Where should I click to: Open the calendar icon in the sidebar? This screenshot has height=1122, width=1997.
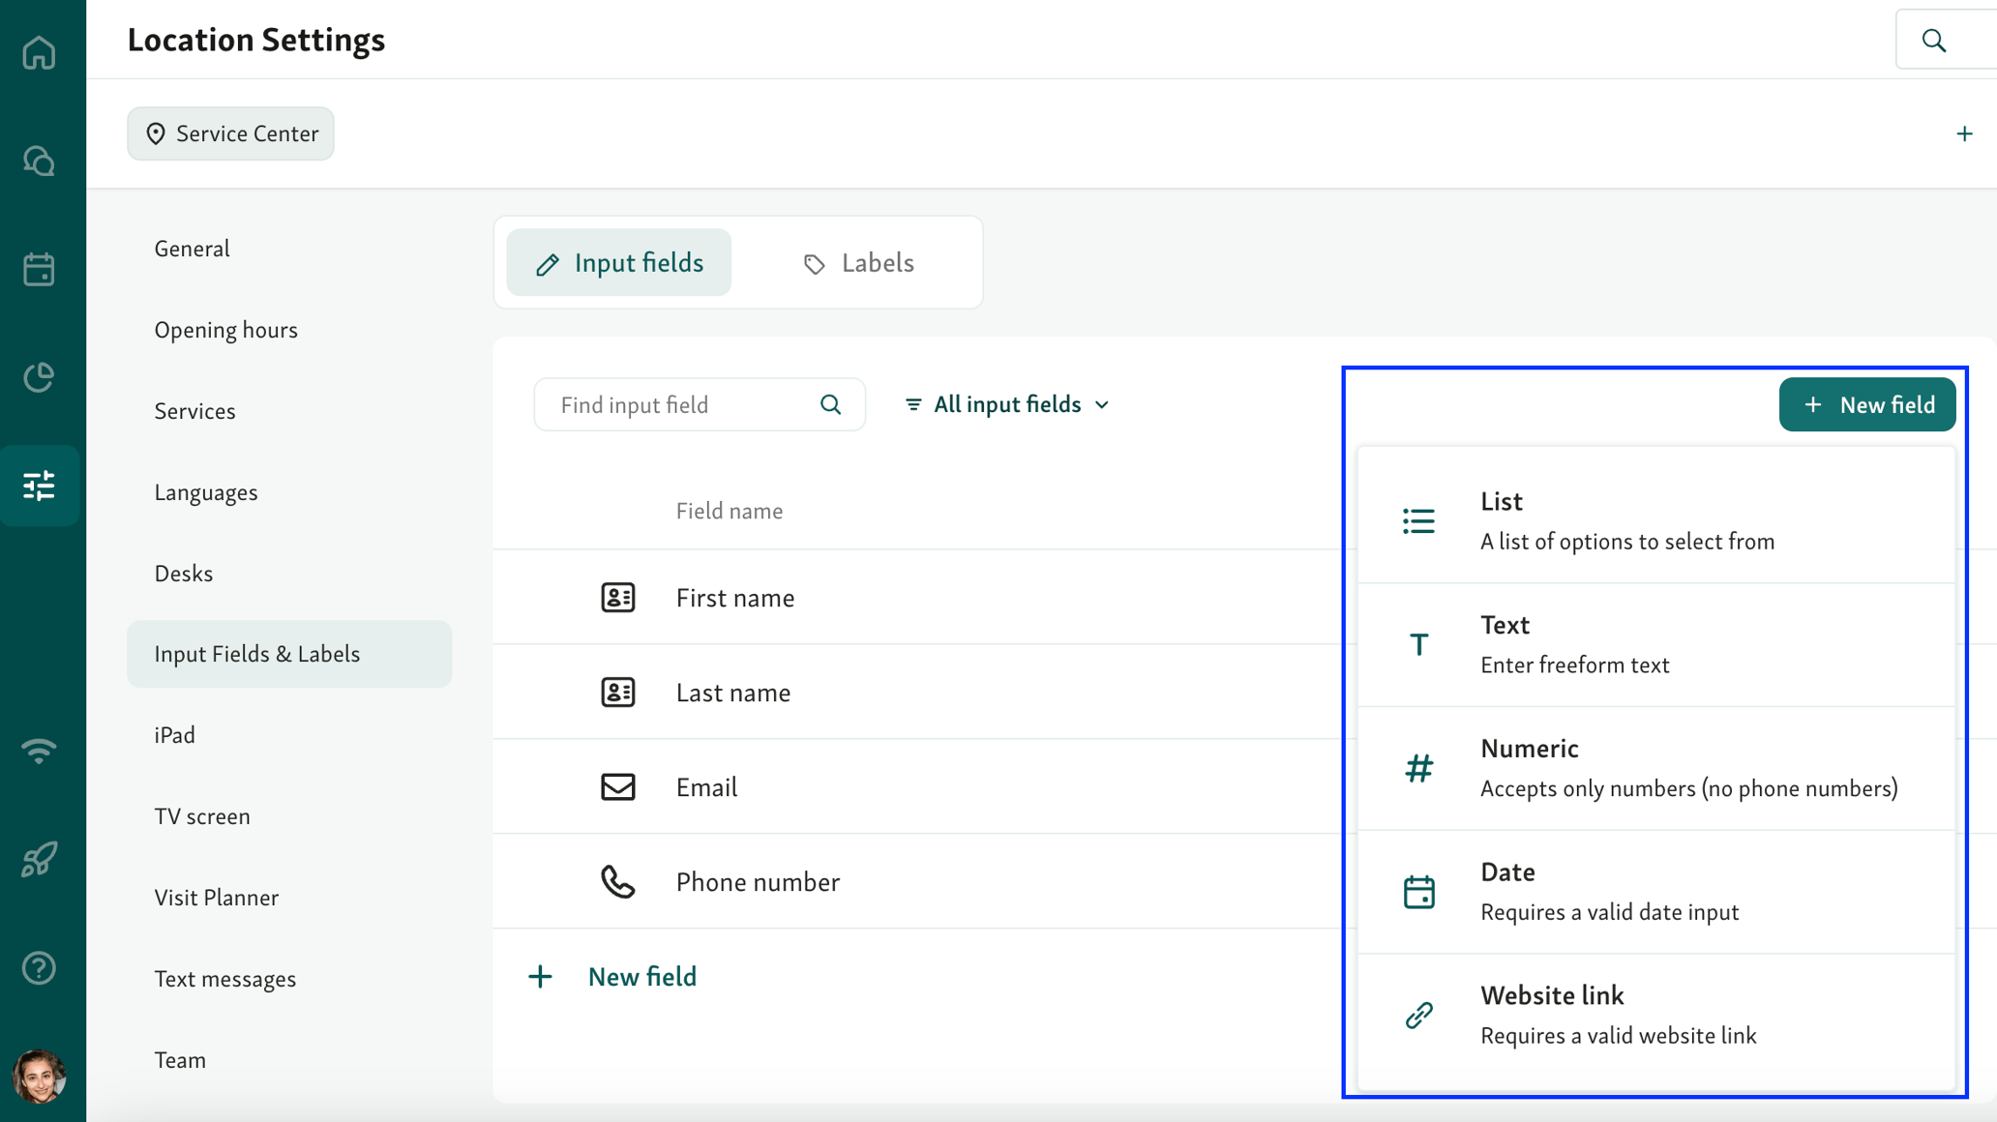coord(39,270)
